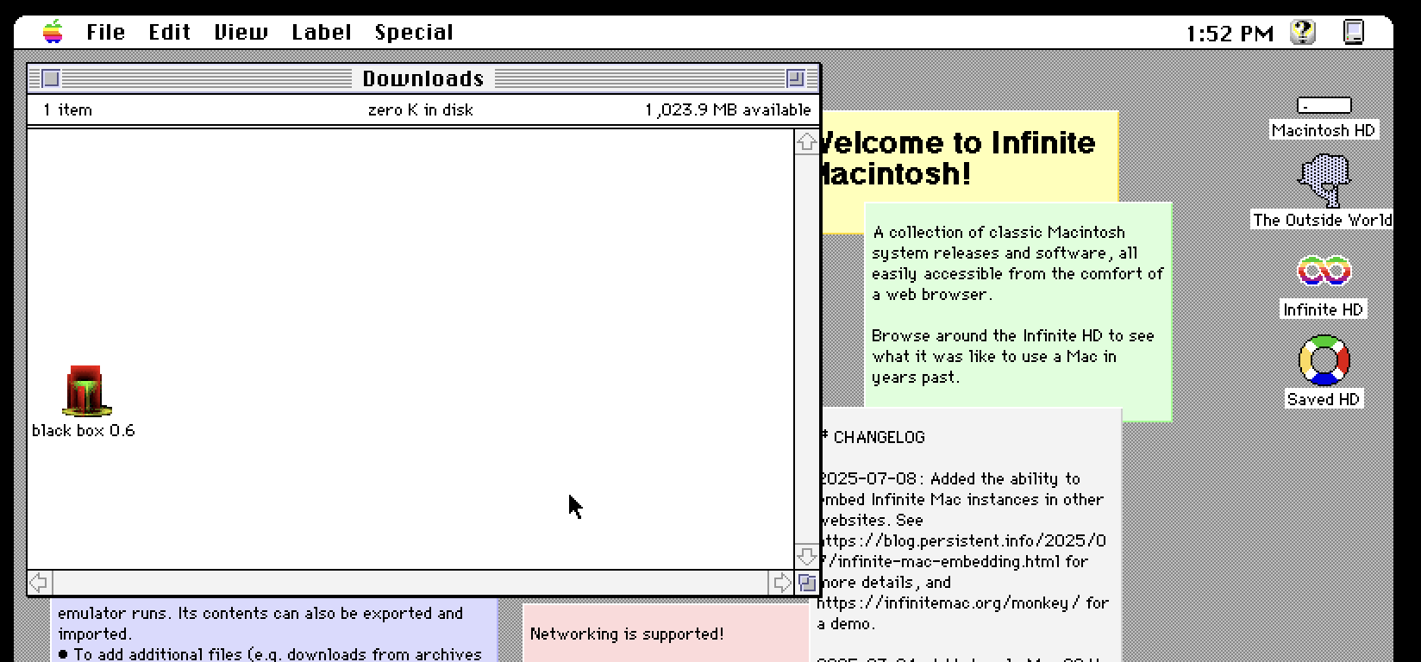Open the File menu
The width and height of the screenshot is (1421, 662).
(x=106, y=33)
